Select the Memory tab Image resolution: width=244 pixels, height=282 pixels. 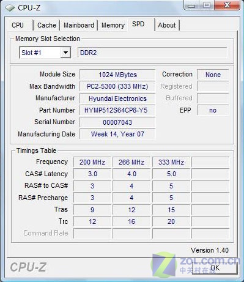pos(113,25)
